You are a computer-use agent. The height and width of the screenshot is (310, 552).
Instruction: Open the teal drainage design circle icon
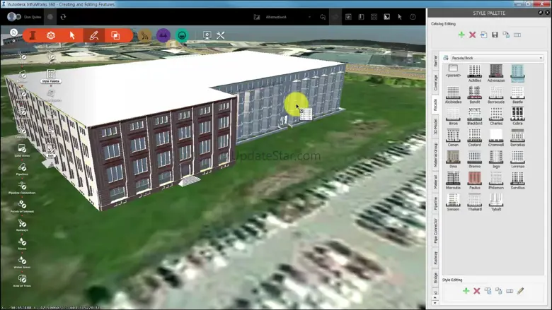[182, 35]
